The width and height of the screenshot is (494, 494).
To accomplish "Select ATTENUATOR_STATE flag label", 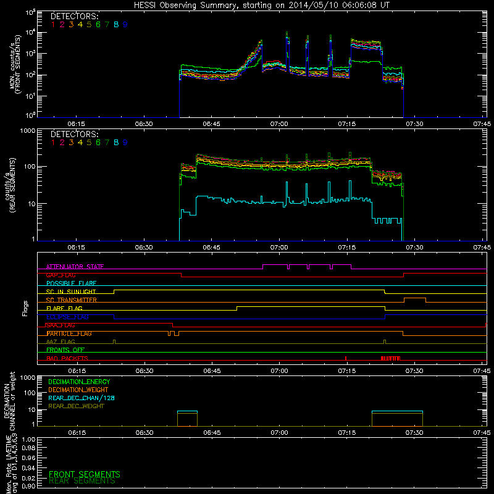I will click(x=75, y=267).
